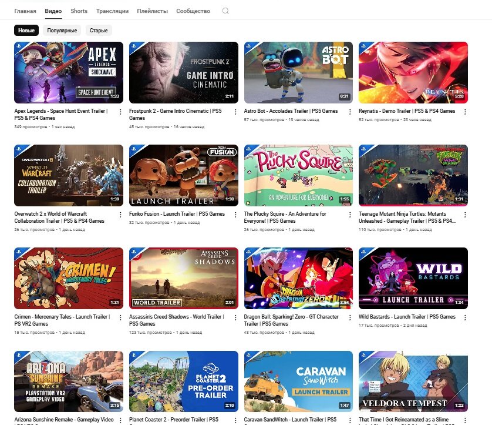Open the Funko Fusion Launch Trailer thumbnail

184,175
